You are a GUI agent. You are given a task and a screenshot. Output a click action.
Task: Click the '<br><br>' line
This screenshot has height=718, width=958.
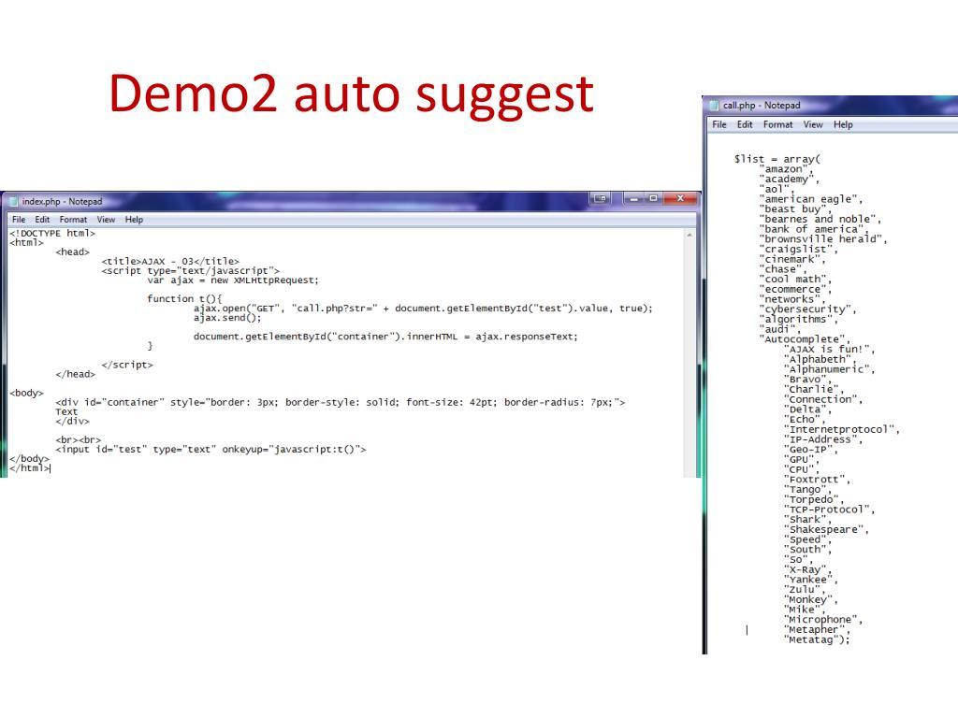pos(79,439)
